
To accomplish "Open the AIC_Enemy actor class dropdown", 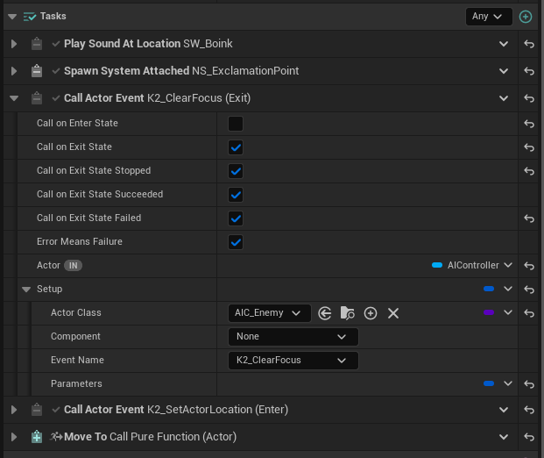I will coord(270,313).
